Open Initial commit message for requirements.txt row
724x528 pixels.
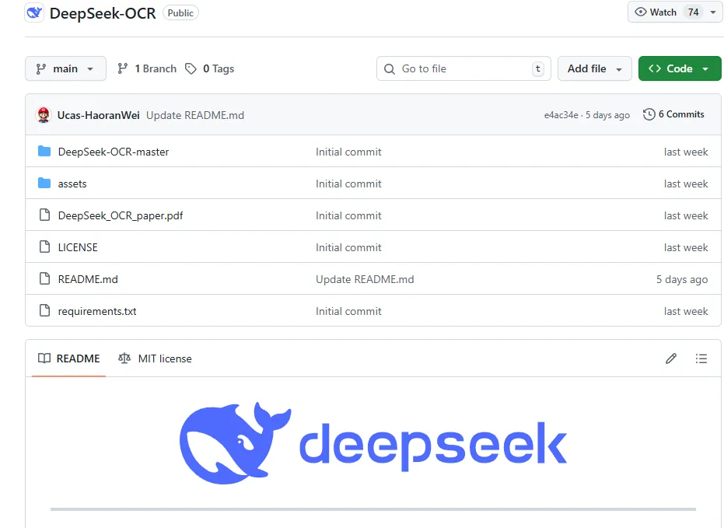pos(348,311)
